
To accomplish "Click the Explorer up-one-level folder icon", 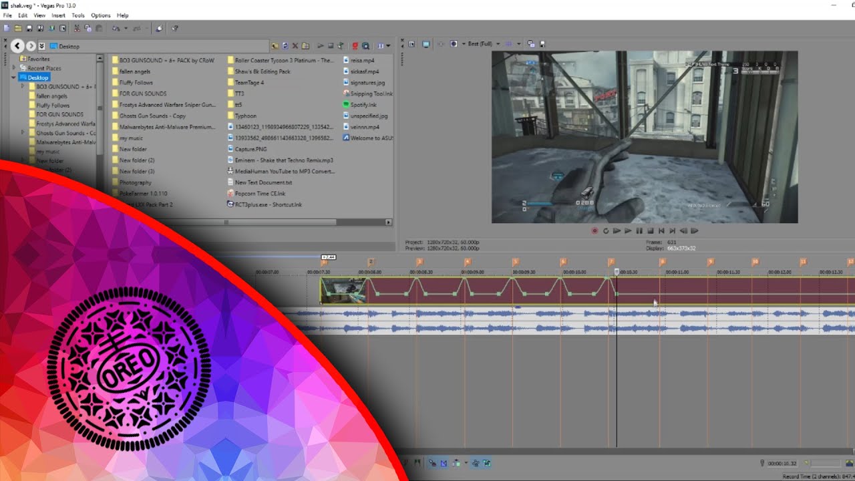I will pos(275,45).
